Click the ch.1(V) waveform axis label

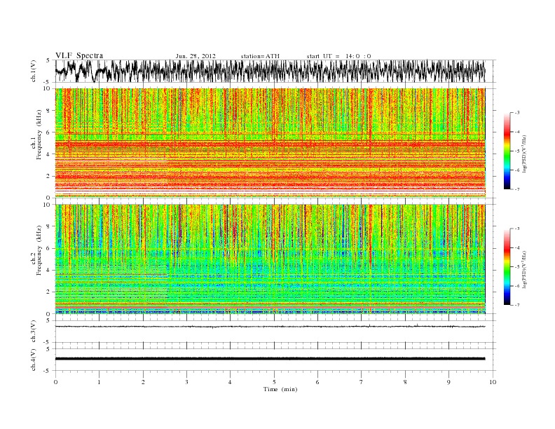coord(33,71)
